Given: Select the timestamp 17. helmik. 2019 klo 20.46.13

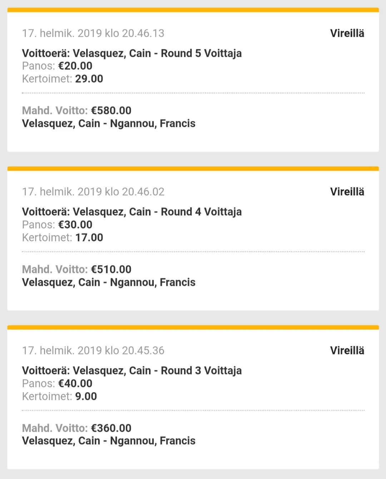Looking at the screenshot, I should (93, 33).
